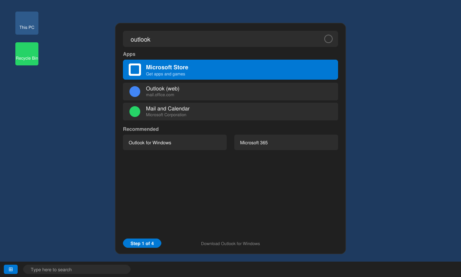Click the 'Step 1 of 4' button
Screen dimensions: 461x277
(x=142, y=243)
